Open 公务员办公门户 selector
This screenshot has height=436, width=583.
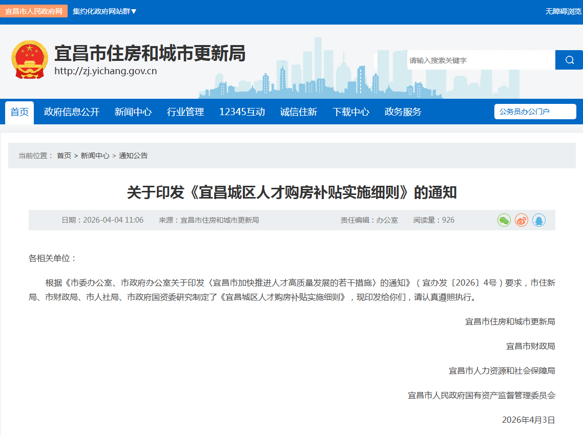(535, 112)
